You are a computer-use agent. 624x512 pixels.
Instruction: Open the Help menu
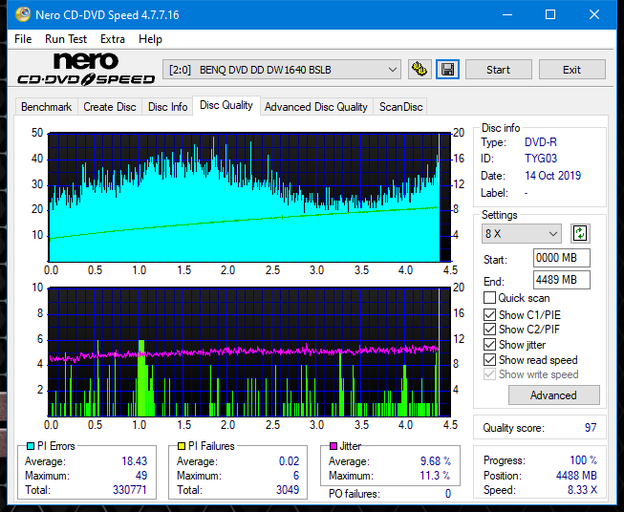coord(150,39)
